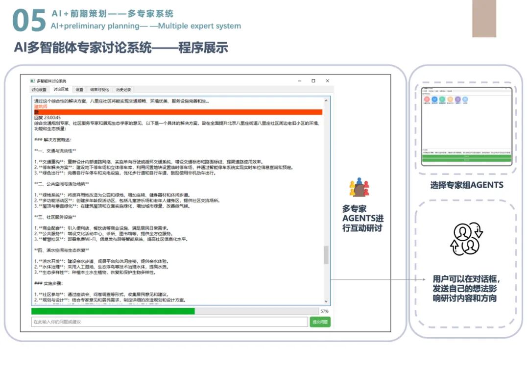Image resolution: width=529 pixels, height=374 pixels.
Task: Click the user dialogue exchange icon
Action: tap(466, 240)
